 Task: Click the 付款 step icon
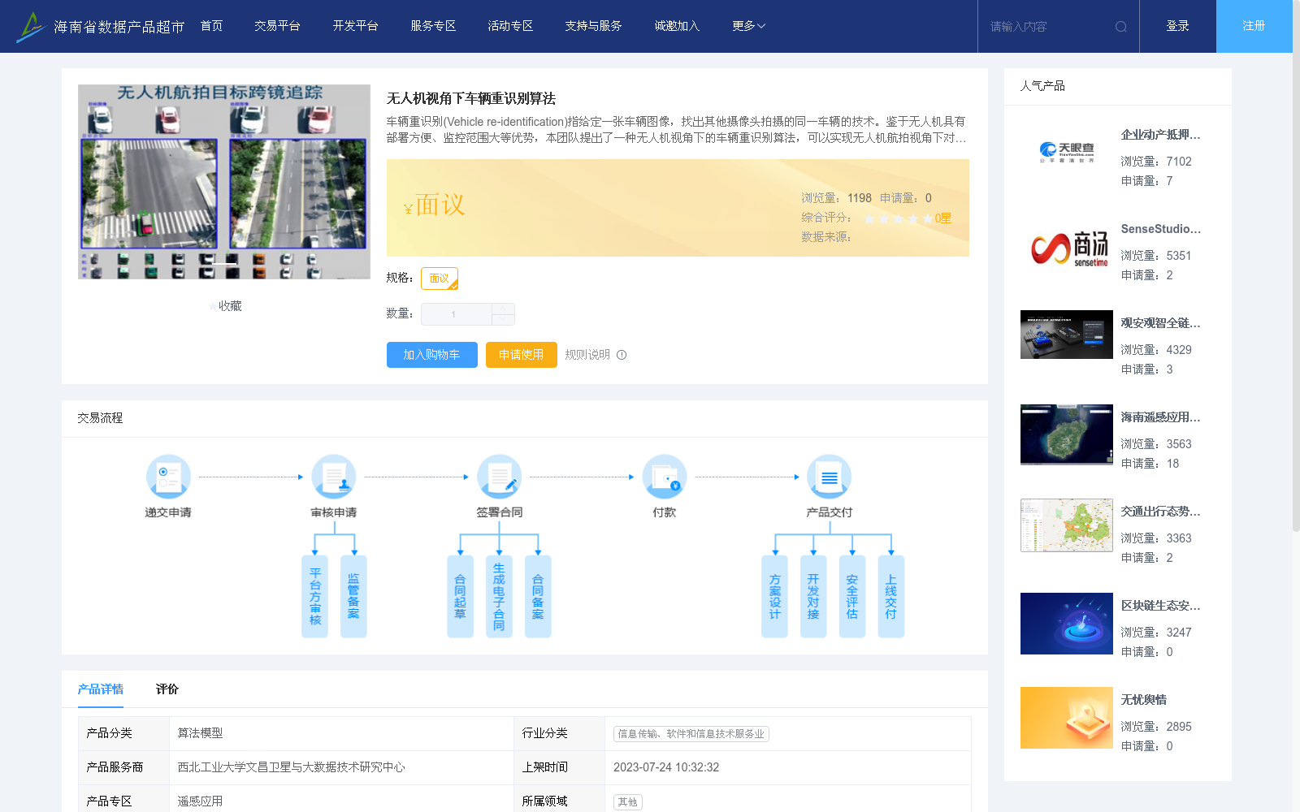click(665, 477)
